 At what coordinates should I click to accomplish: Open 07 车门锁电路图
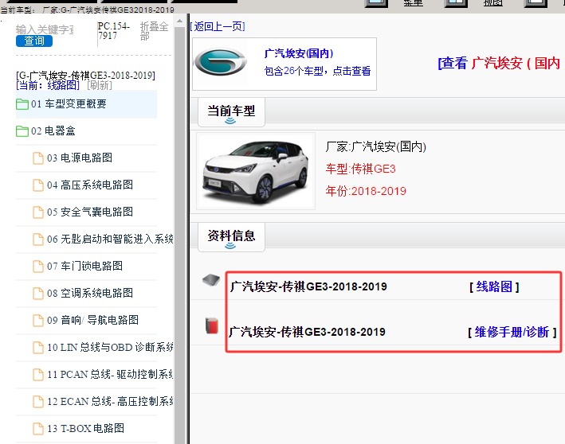84,267
